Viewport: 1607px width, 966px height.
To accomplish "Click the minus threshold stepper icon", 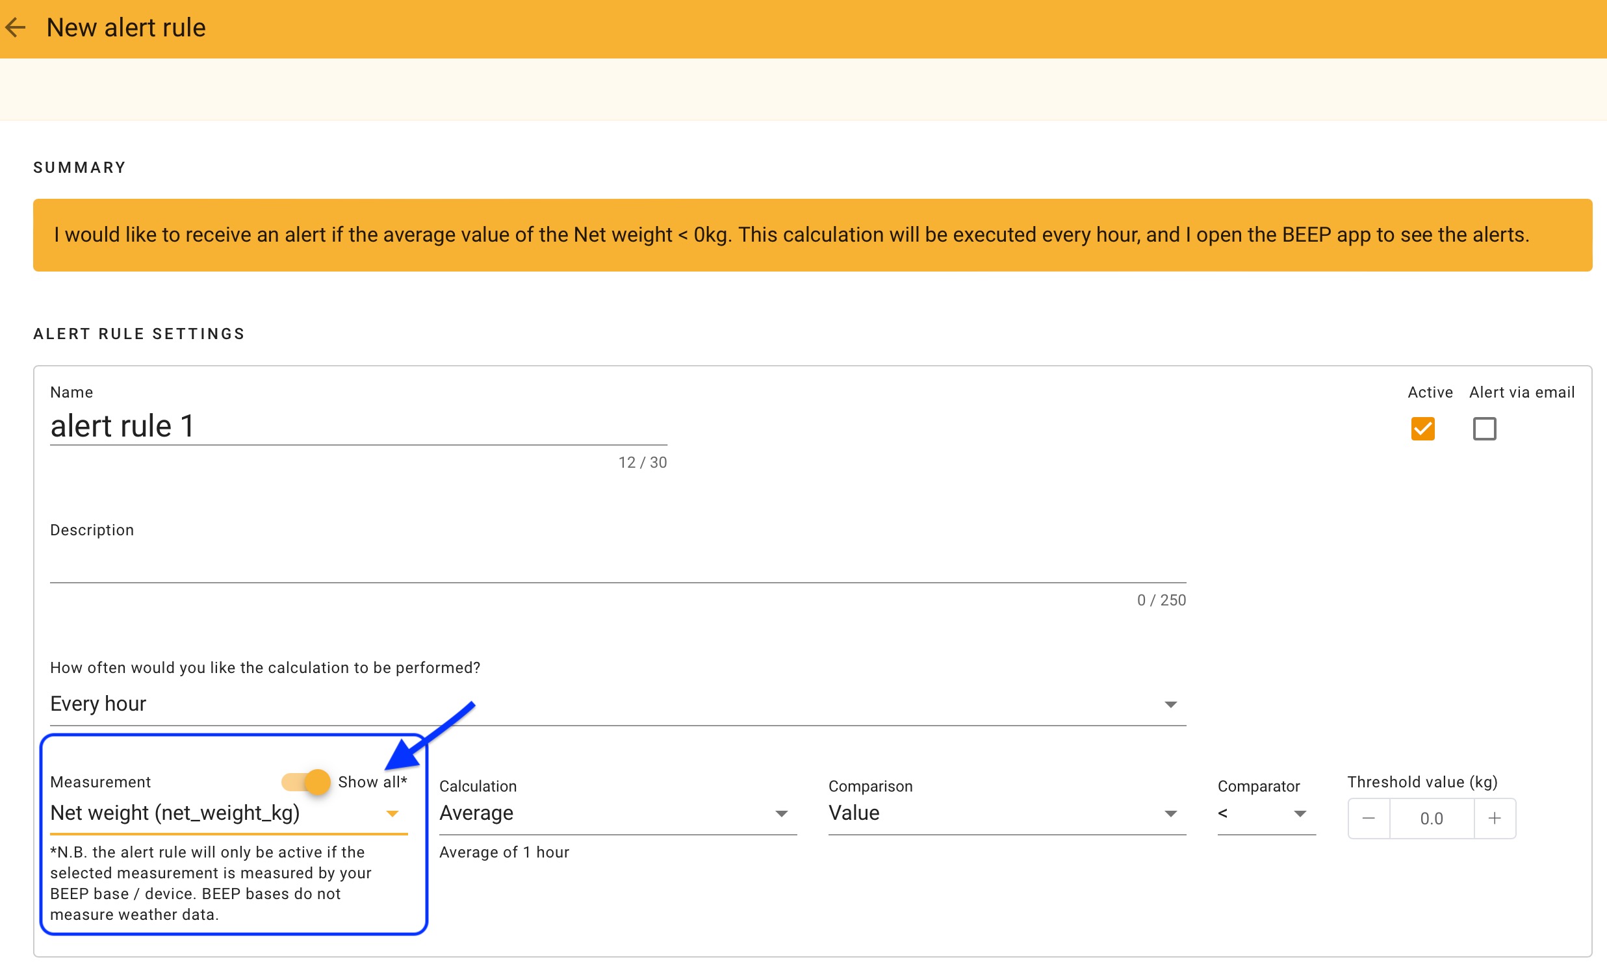I will pyautogui.click(x=1368, y=819).
